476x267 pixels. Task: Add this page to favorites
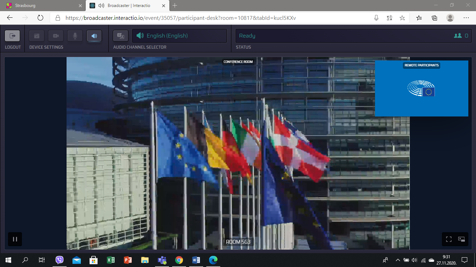point(402,18)
